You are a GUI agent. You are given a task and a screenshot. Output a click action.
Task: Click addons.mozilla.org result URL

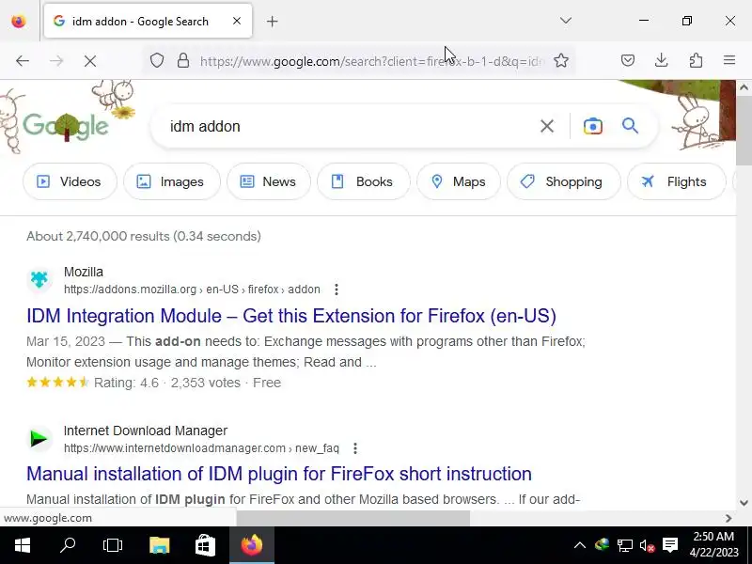tap(192, 290)
